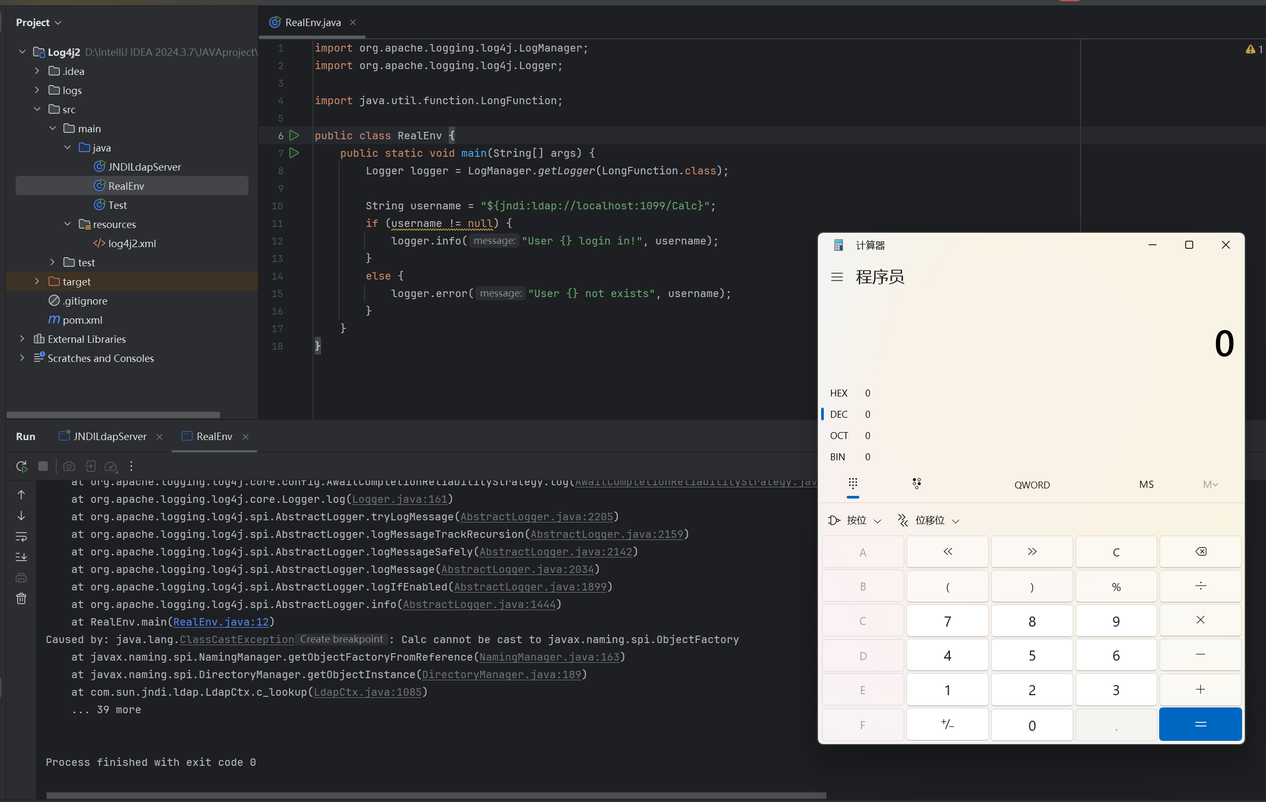
Task: Clear console output with trash icon
Action: (x=21, y=598)
